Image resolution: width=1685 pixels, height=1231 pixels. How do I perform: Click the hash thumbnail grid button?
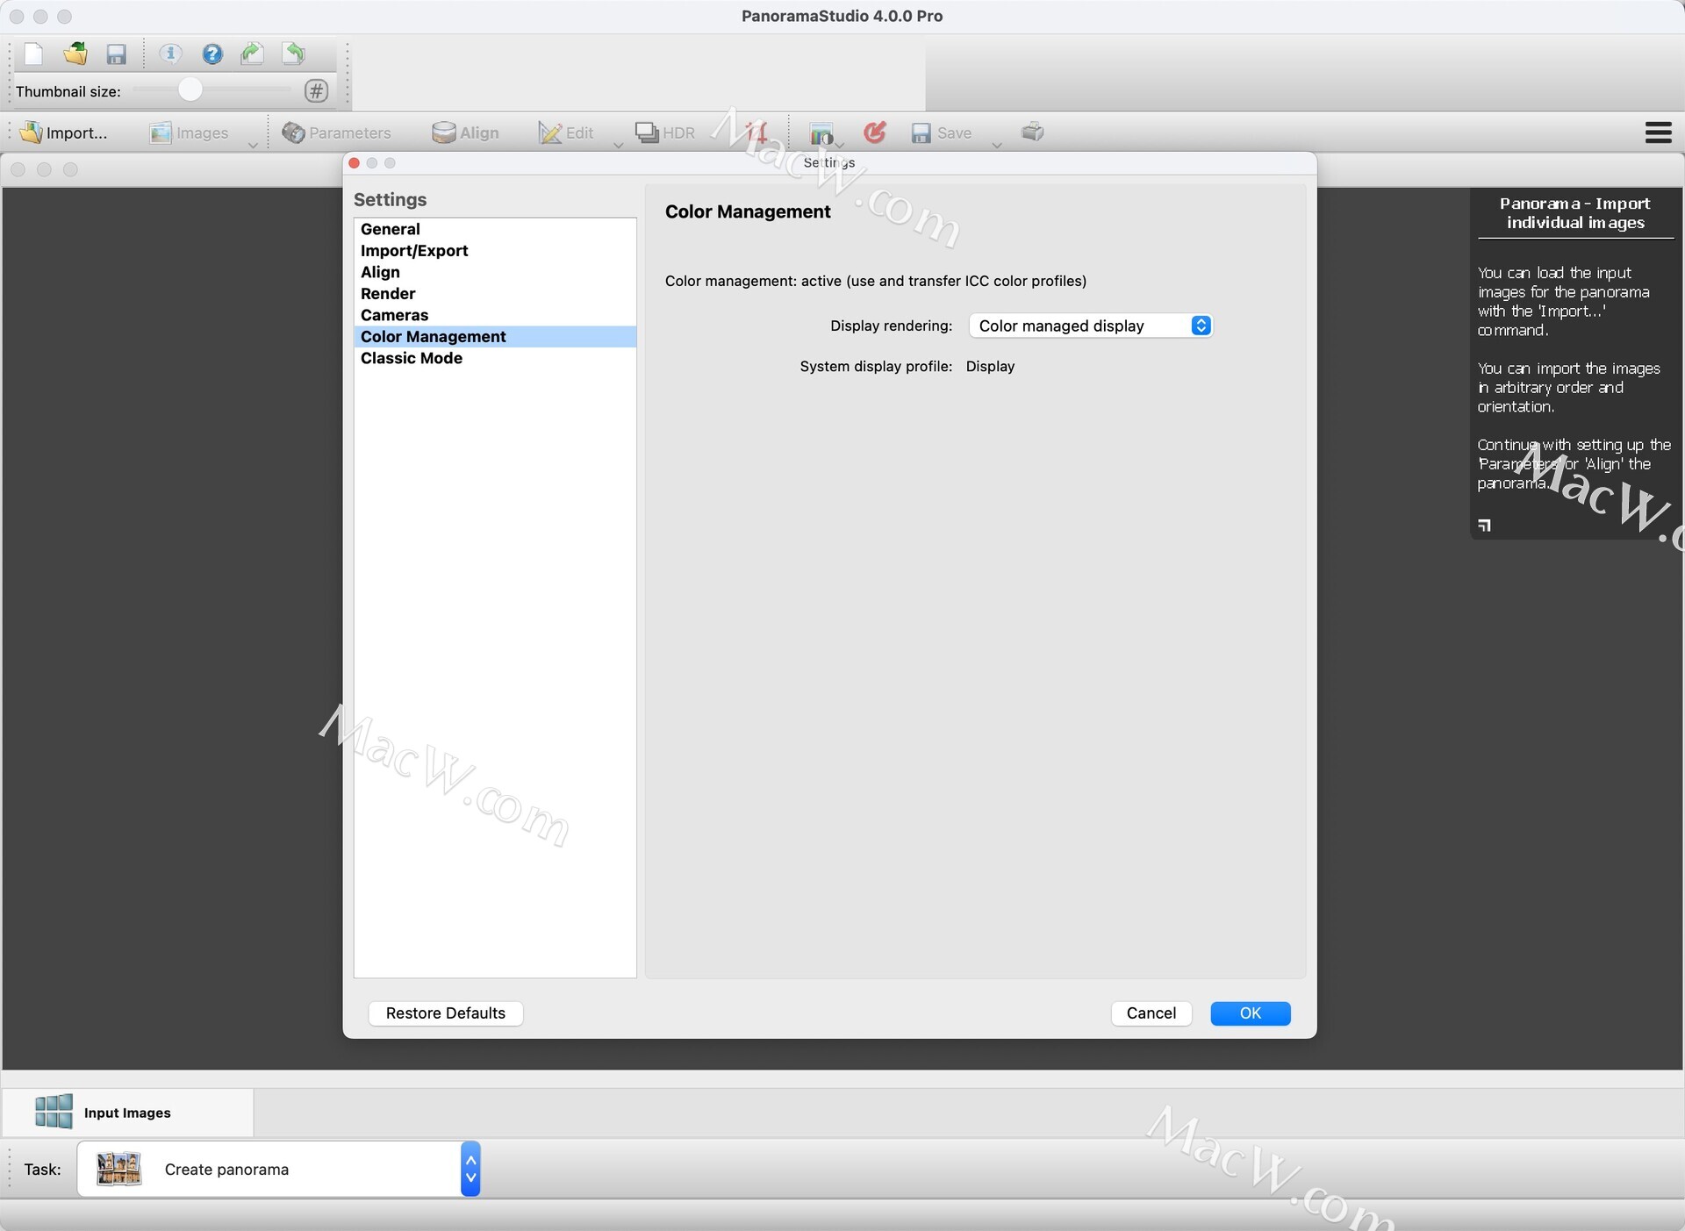pyautogui.click(x=317, y=90)
